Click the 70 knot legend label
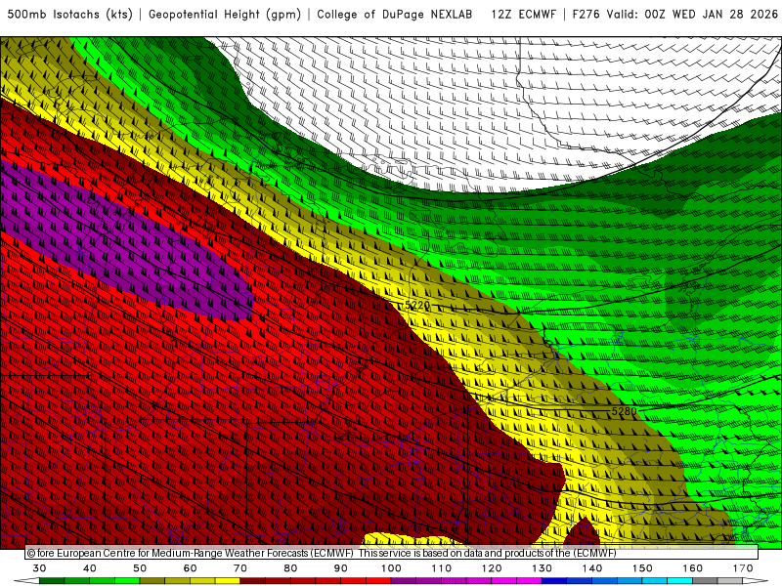Screen dimensions: 782x586 [x=240, y=568]
